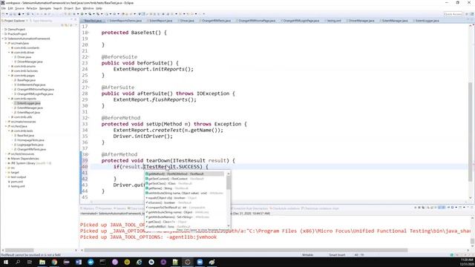
Task: Collapse the com.tmb.reports package
Action: coord(9,99)
